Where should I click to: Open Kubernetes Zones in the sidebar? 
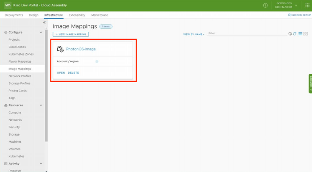click(x=21, y=54)
